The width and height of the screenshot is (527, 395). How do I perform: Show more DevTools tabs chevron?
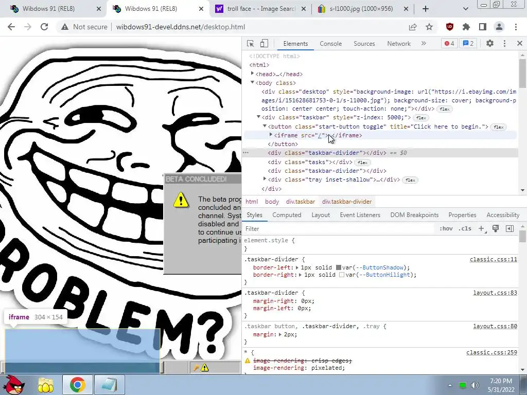pos(424,43)
